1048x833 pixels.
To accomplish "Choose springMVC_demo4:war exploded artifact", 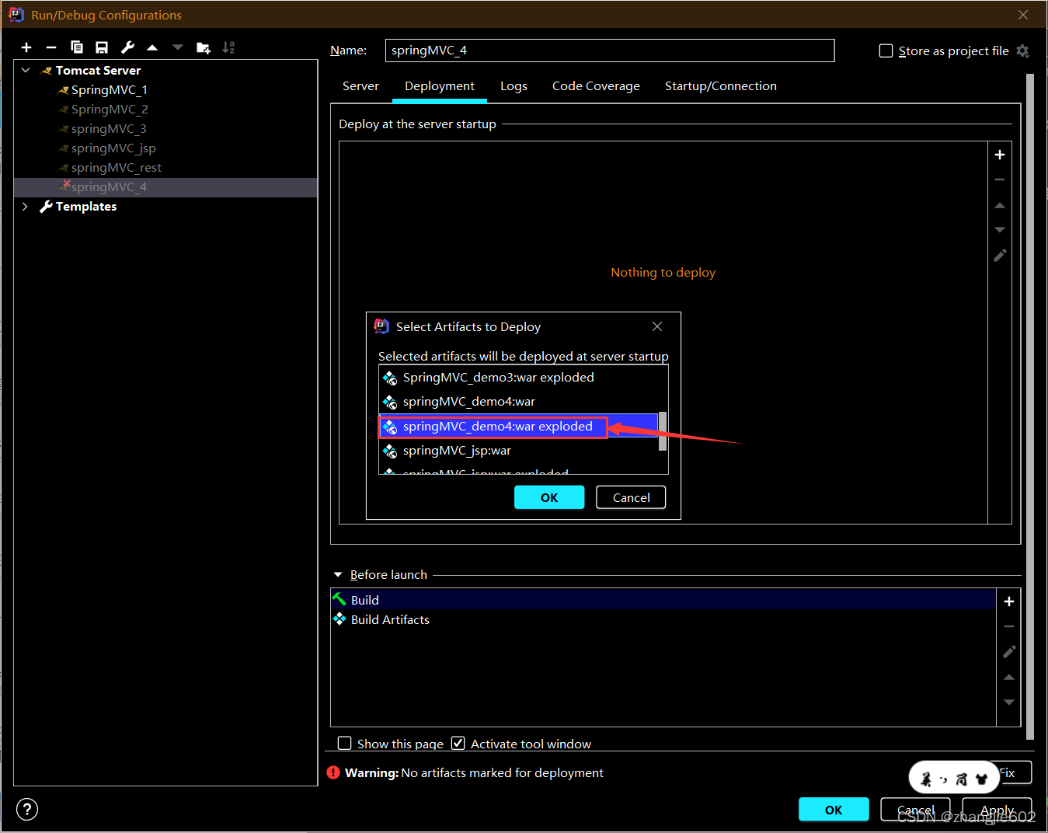I will coord(519,426).
